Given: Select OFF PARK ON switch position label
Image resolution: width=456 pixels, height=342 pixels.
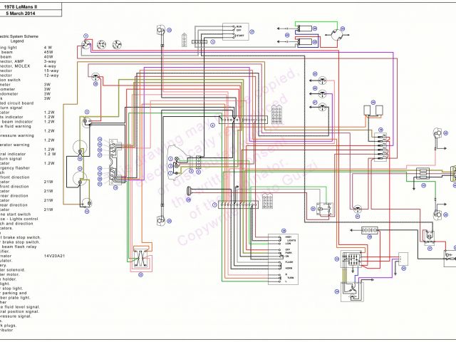Looking at the screenshot, I should 290,252.
